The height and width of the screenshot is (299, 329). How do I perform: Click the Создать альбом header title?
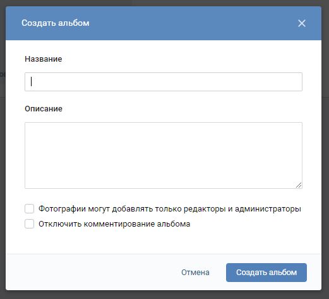coord(56,23)
